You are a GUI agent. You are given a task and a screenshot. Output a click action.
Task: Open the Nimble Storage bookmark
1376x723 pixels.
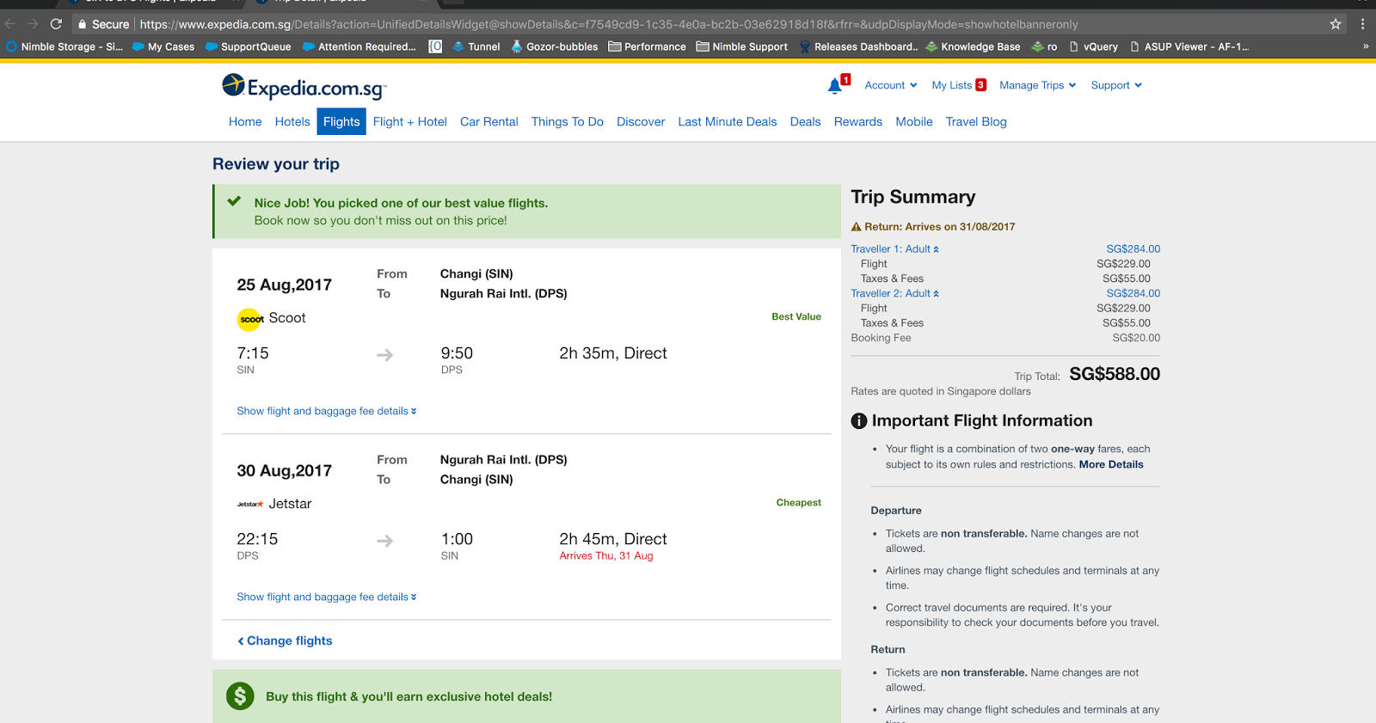[64, 46]
